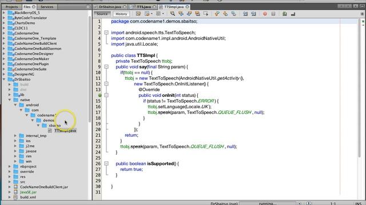Click the build.xml file icon
The image size is (366, 205).
[15, 197]
